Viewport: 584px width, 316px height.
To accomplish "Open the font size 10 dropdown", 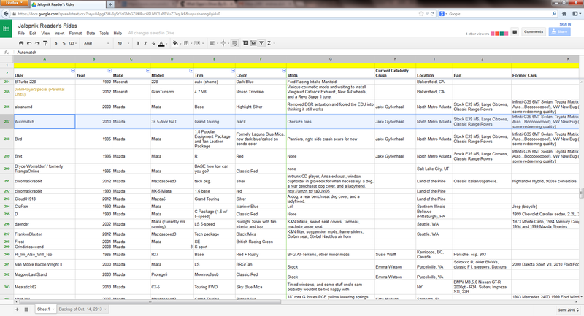I will pyautogui.click(x=123, y=43).
